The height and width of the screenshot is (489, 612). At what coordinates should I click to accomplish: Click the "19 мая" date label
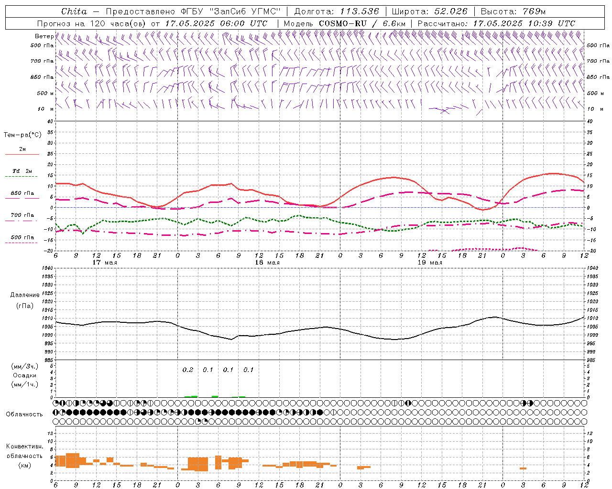coord(430,263)
